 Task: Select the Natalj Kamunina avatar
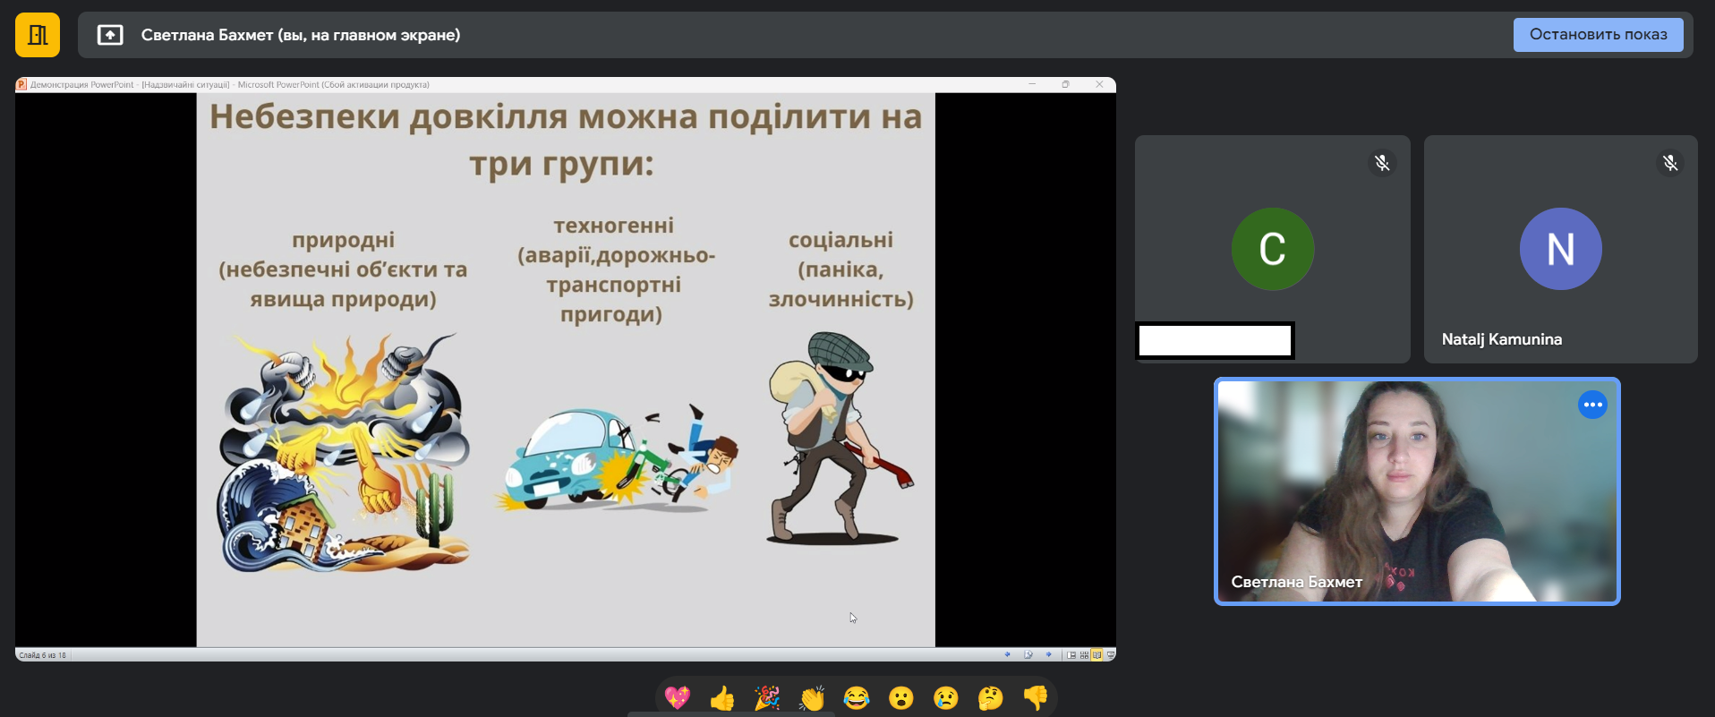click(1560, 249)
